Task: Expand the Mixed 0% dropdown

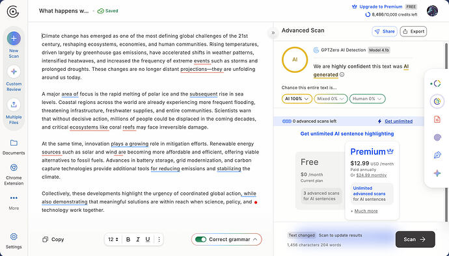Action: point(331,99)
